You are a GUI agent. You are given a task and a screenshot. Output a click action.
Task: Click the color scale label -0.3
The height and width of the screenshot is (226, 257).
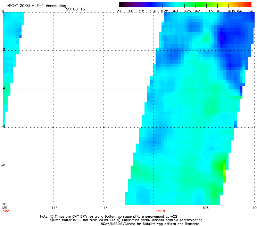point(174,11)
